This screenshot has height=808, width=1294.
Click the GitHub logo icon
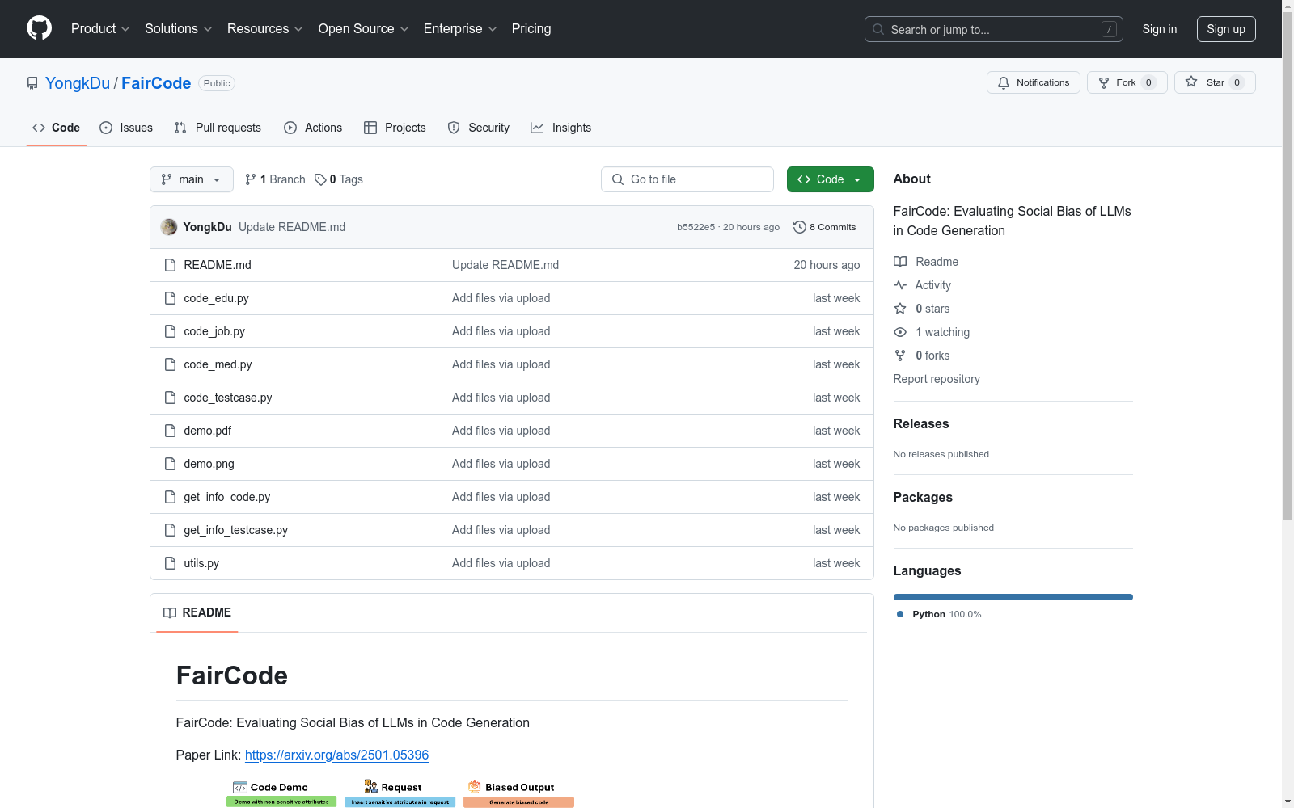[39, 28]
